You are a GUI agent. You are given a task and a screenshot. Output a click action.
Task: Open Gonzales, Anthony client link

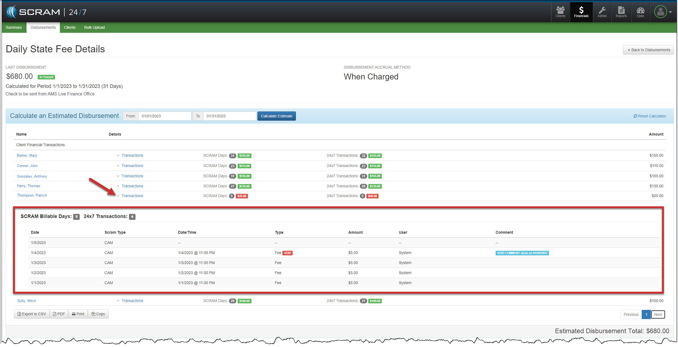pyautogui.click(x=32, y=176)
